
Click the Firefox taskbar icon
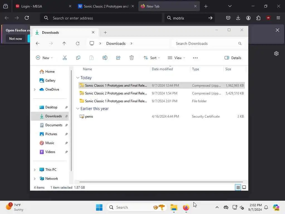tap(186, 207)
